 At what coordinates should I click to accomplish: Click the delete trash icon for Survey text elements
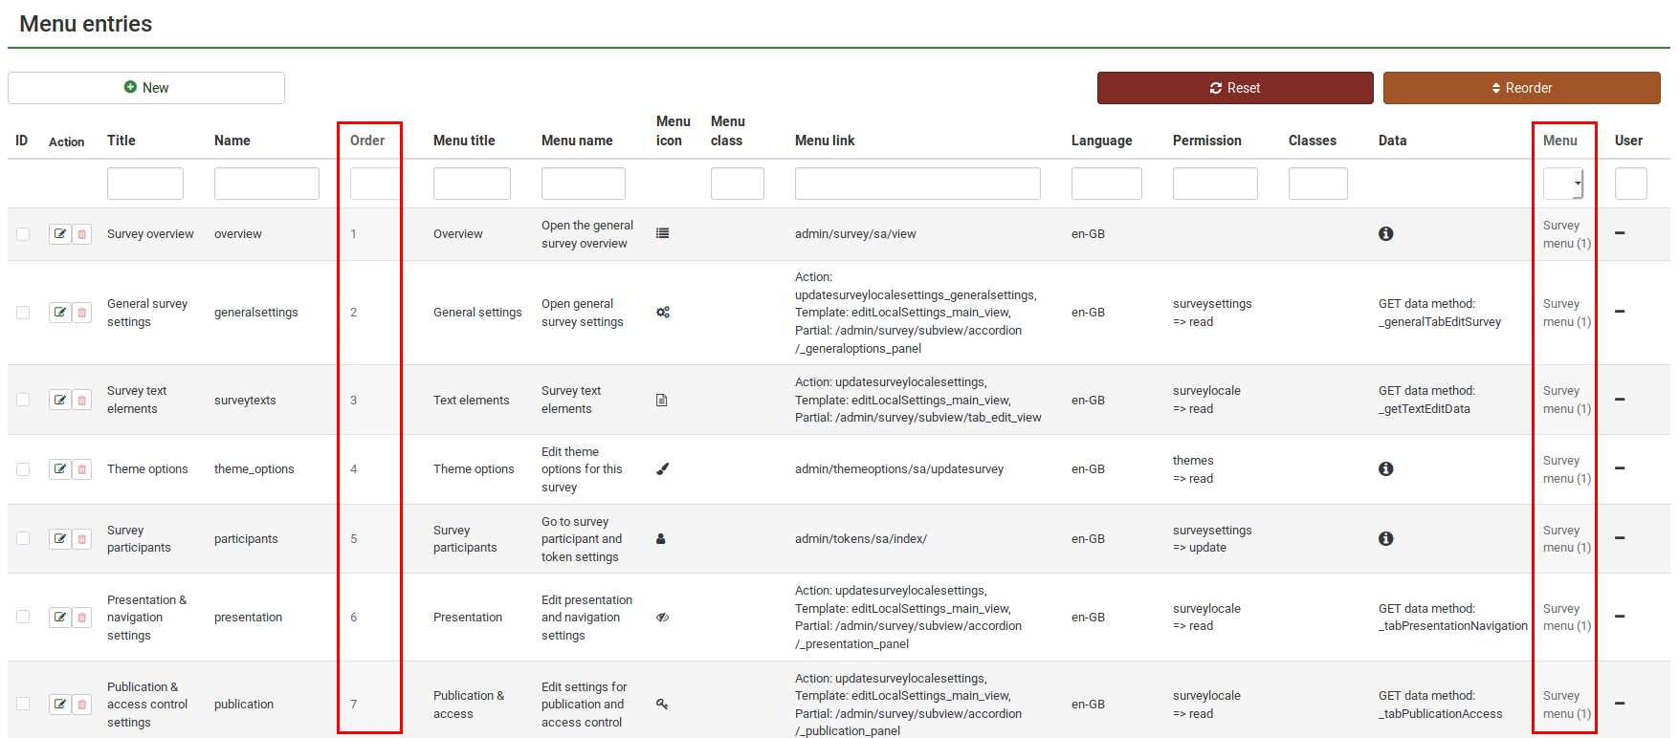(82, 401)
